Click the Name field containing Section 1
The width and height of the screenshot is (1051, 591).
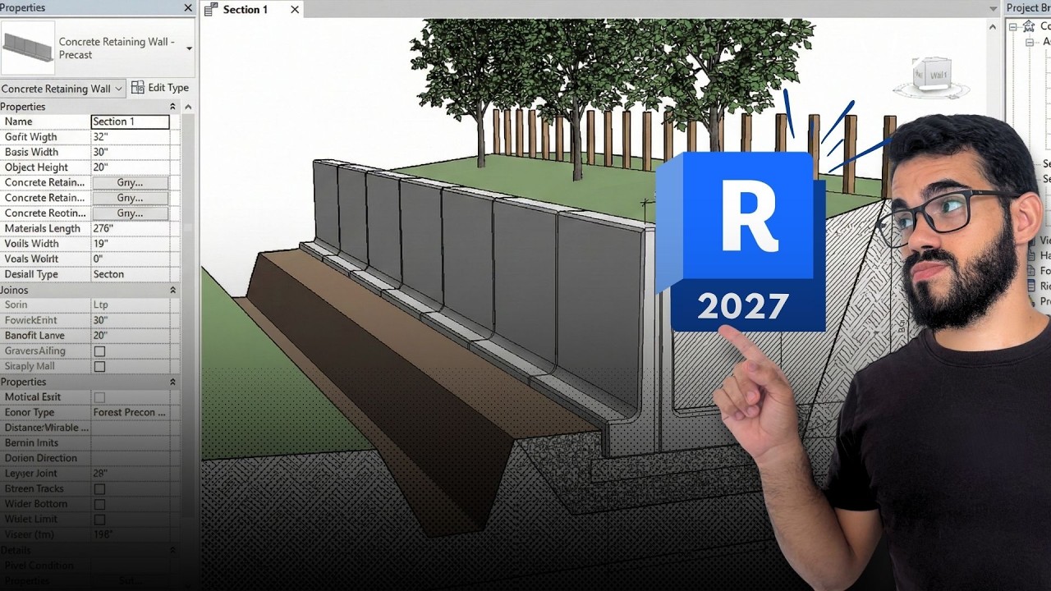(x=130, y=121)
